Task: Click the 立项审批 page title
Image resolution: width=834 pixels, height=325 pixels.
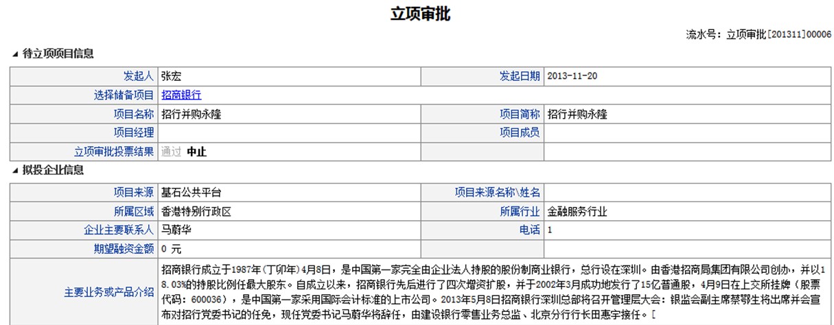Action: point(420,13)
